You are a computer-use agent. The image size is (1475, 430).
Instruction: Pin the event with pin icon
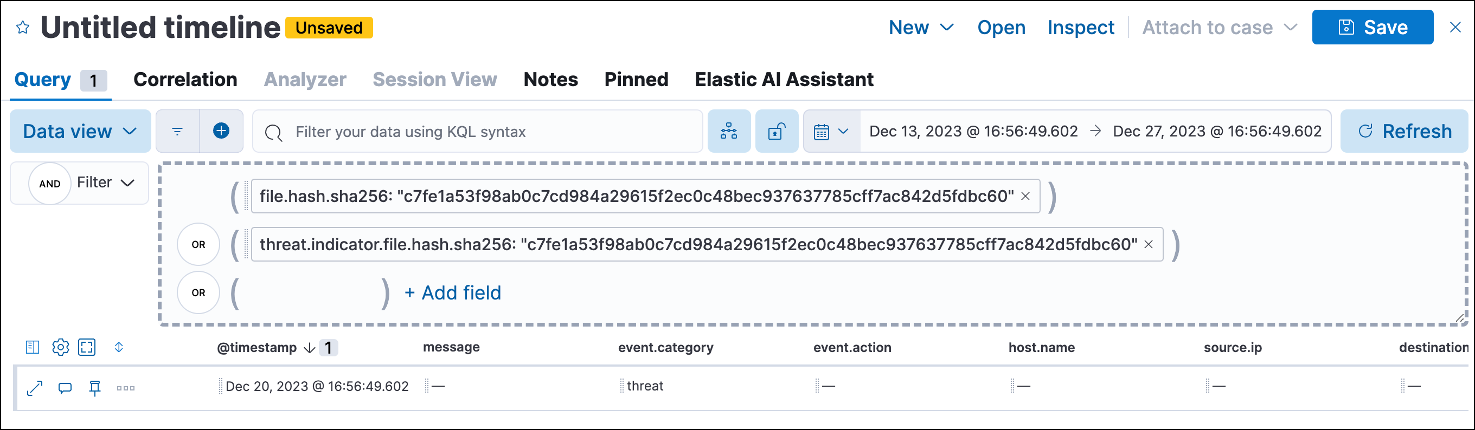click(95, 388)
